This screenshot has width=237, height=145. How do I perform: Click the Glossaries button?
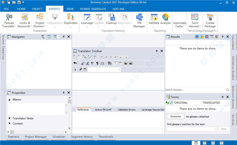click(x=175, y=117)
